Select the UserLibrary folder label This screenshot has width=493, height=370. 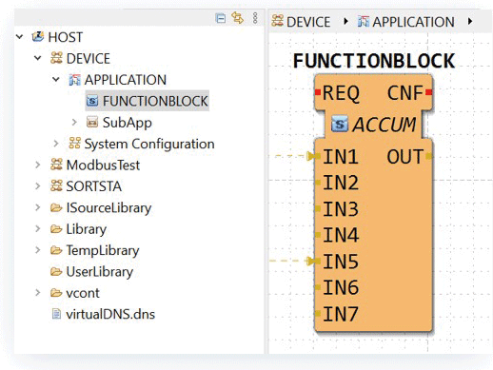[x=100, y=272]
